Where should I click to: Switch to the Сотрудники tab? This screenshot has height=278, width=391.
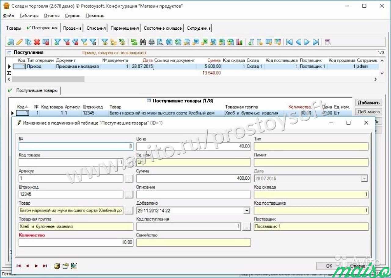pos(199,28)
